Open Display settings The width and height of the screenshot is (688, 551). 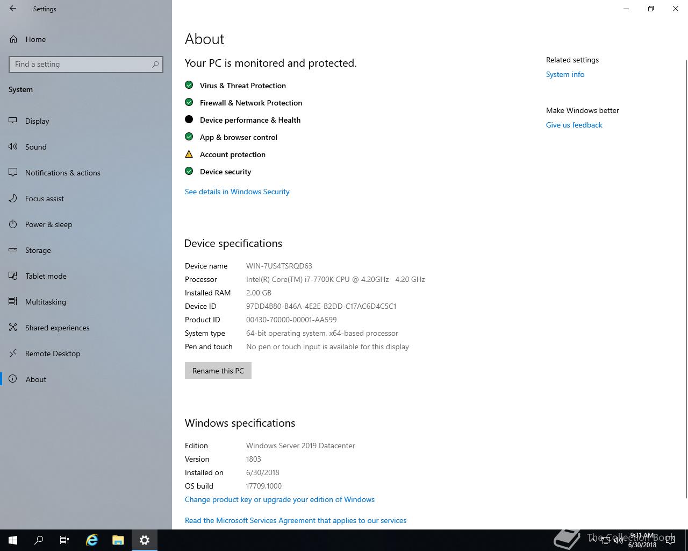point(86,121)
